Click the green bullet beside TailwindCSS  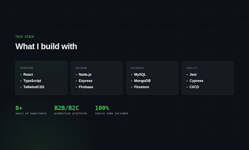(x=21, y=87)
